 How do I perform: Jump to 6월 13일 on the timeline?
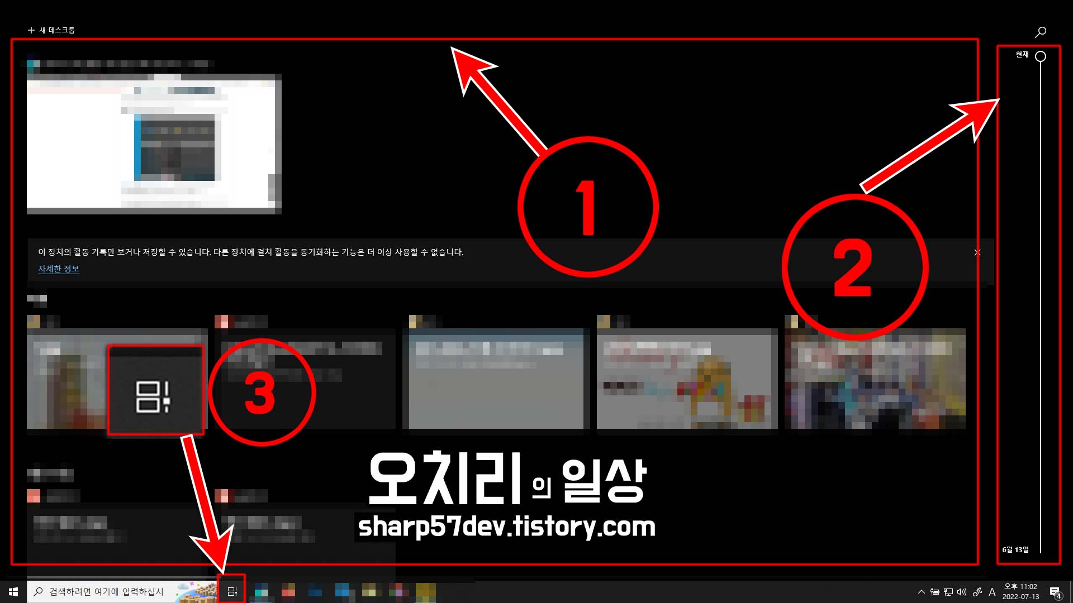coord(1015,550)
